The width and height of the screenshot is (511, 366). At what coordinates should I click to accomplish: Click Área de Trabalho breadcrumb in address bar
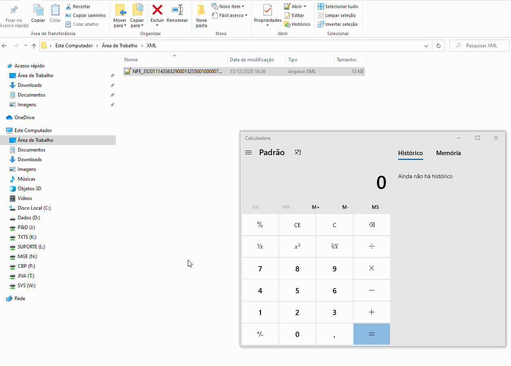tap(120, 46)
